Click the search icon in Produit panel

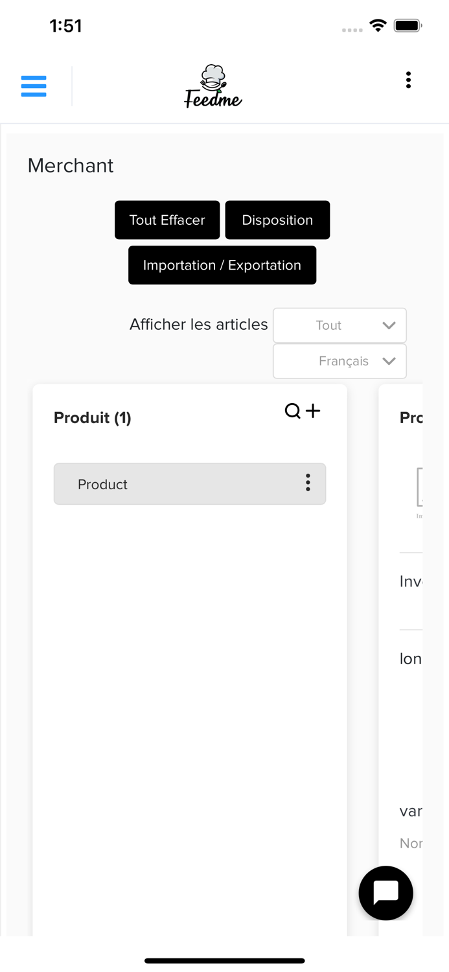coord(293,411)
